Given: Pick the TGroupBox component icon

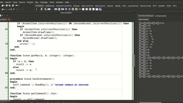Looking at the screenshot, I should [x=83, y=9].
